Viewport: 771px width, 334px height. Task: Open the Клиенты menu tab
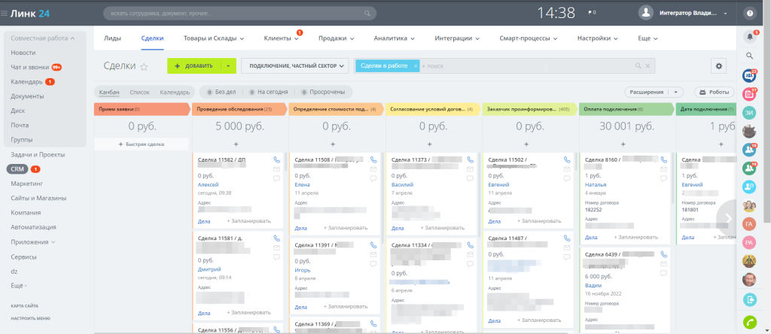pyautogui.click(x=282, y=38)
